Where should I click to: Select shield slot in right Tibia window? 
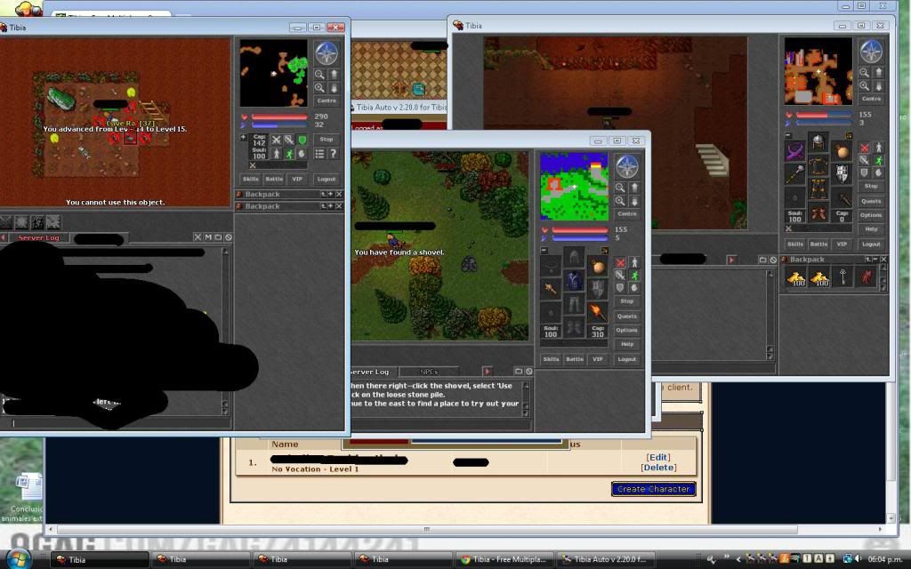[842, 173]
